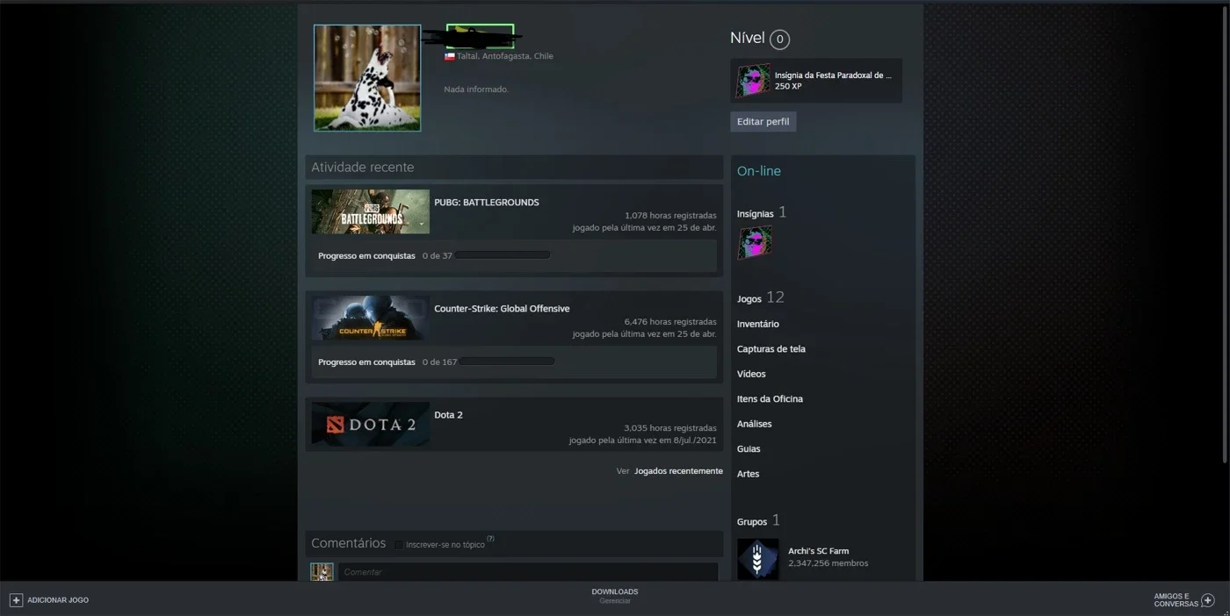Open AMIGOS E CONVERSAS label

(x=1176, y=600)
